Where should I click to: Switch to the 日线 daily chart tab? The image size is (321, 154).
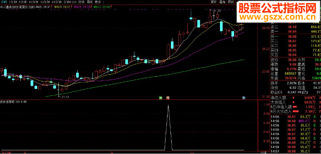click(x=82, y=2)
